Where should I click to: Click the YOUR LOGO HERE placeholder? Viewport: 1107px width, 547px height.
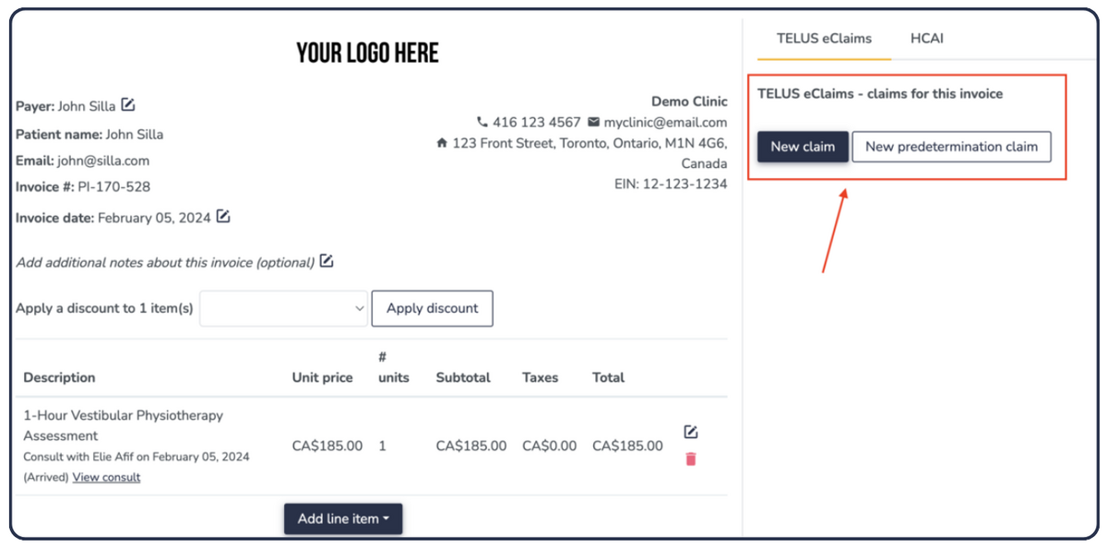(x=367, y=54)
